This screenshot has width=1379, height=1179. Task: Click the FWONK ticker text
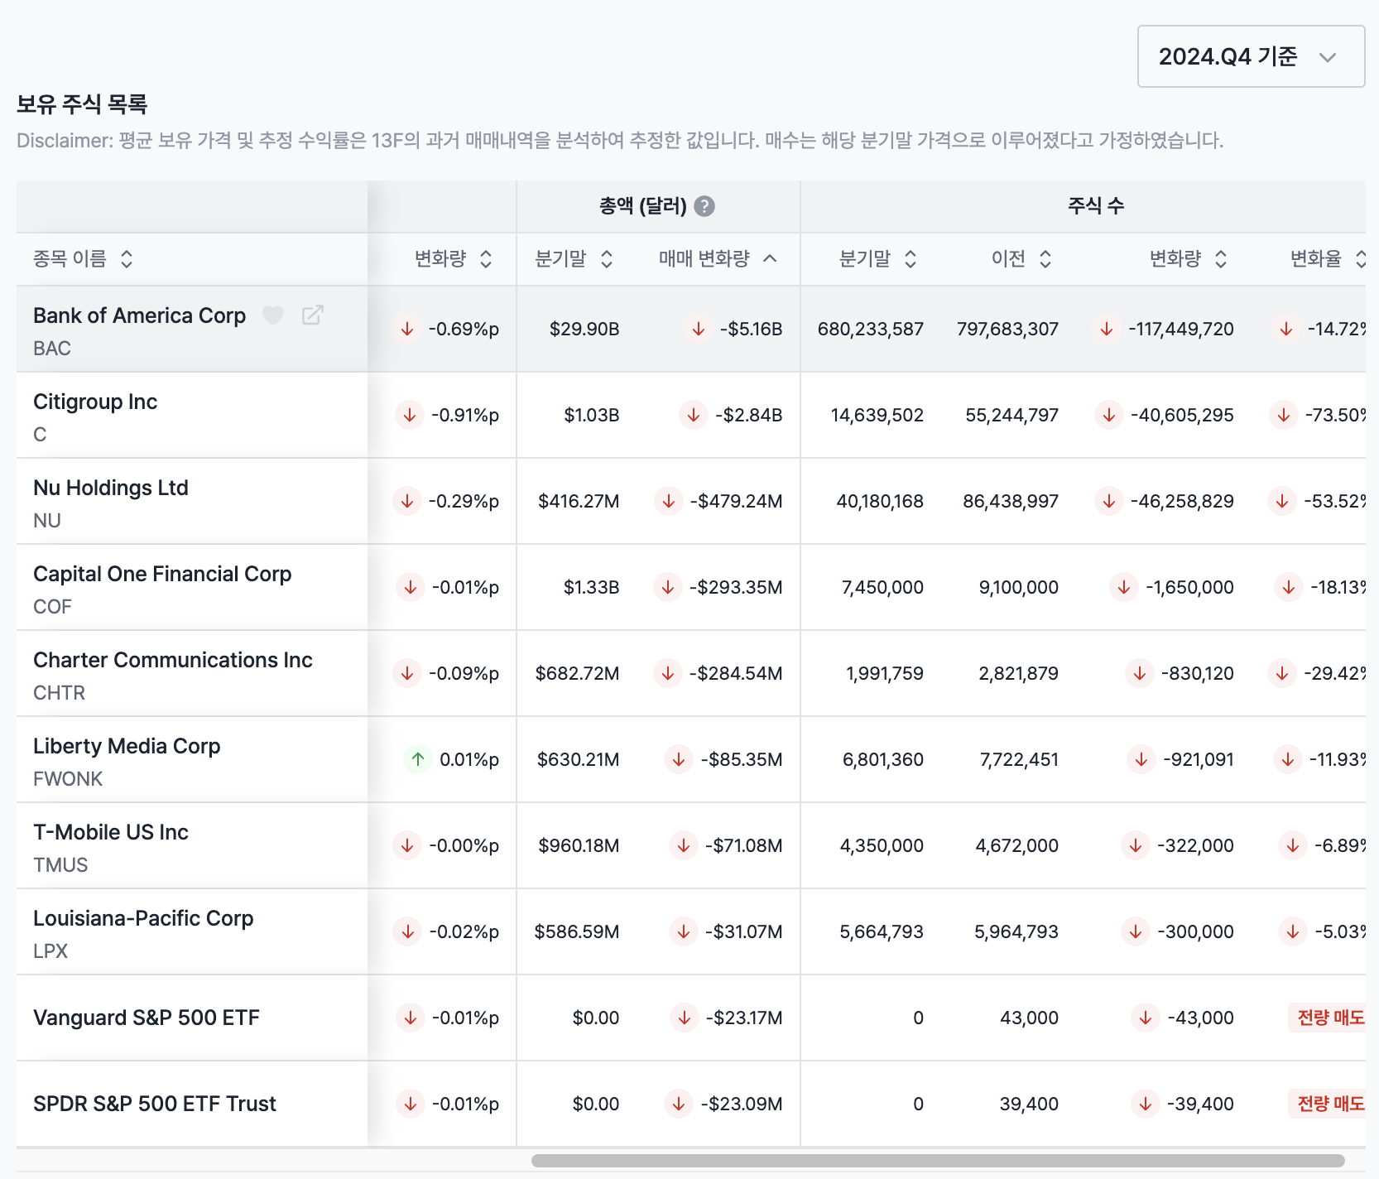point(68,779)
